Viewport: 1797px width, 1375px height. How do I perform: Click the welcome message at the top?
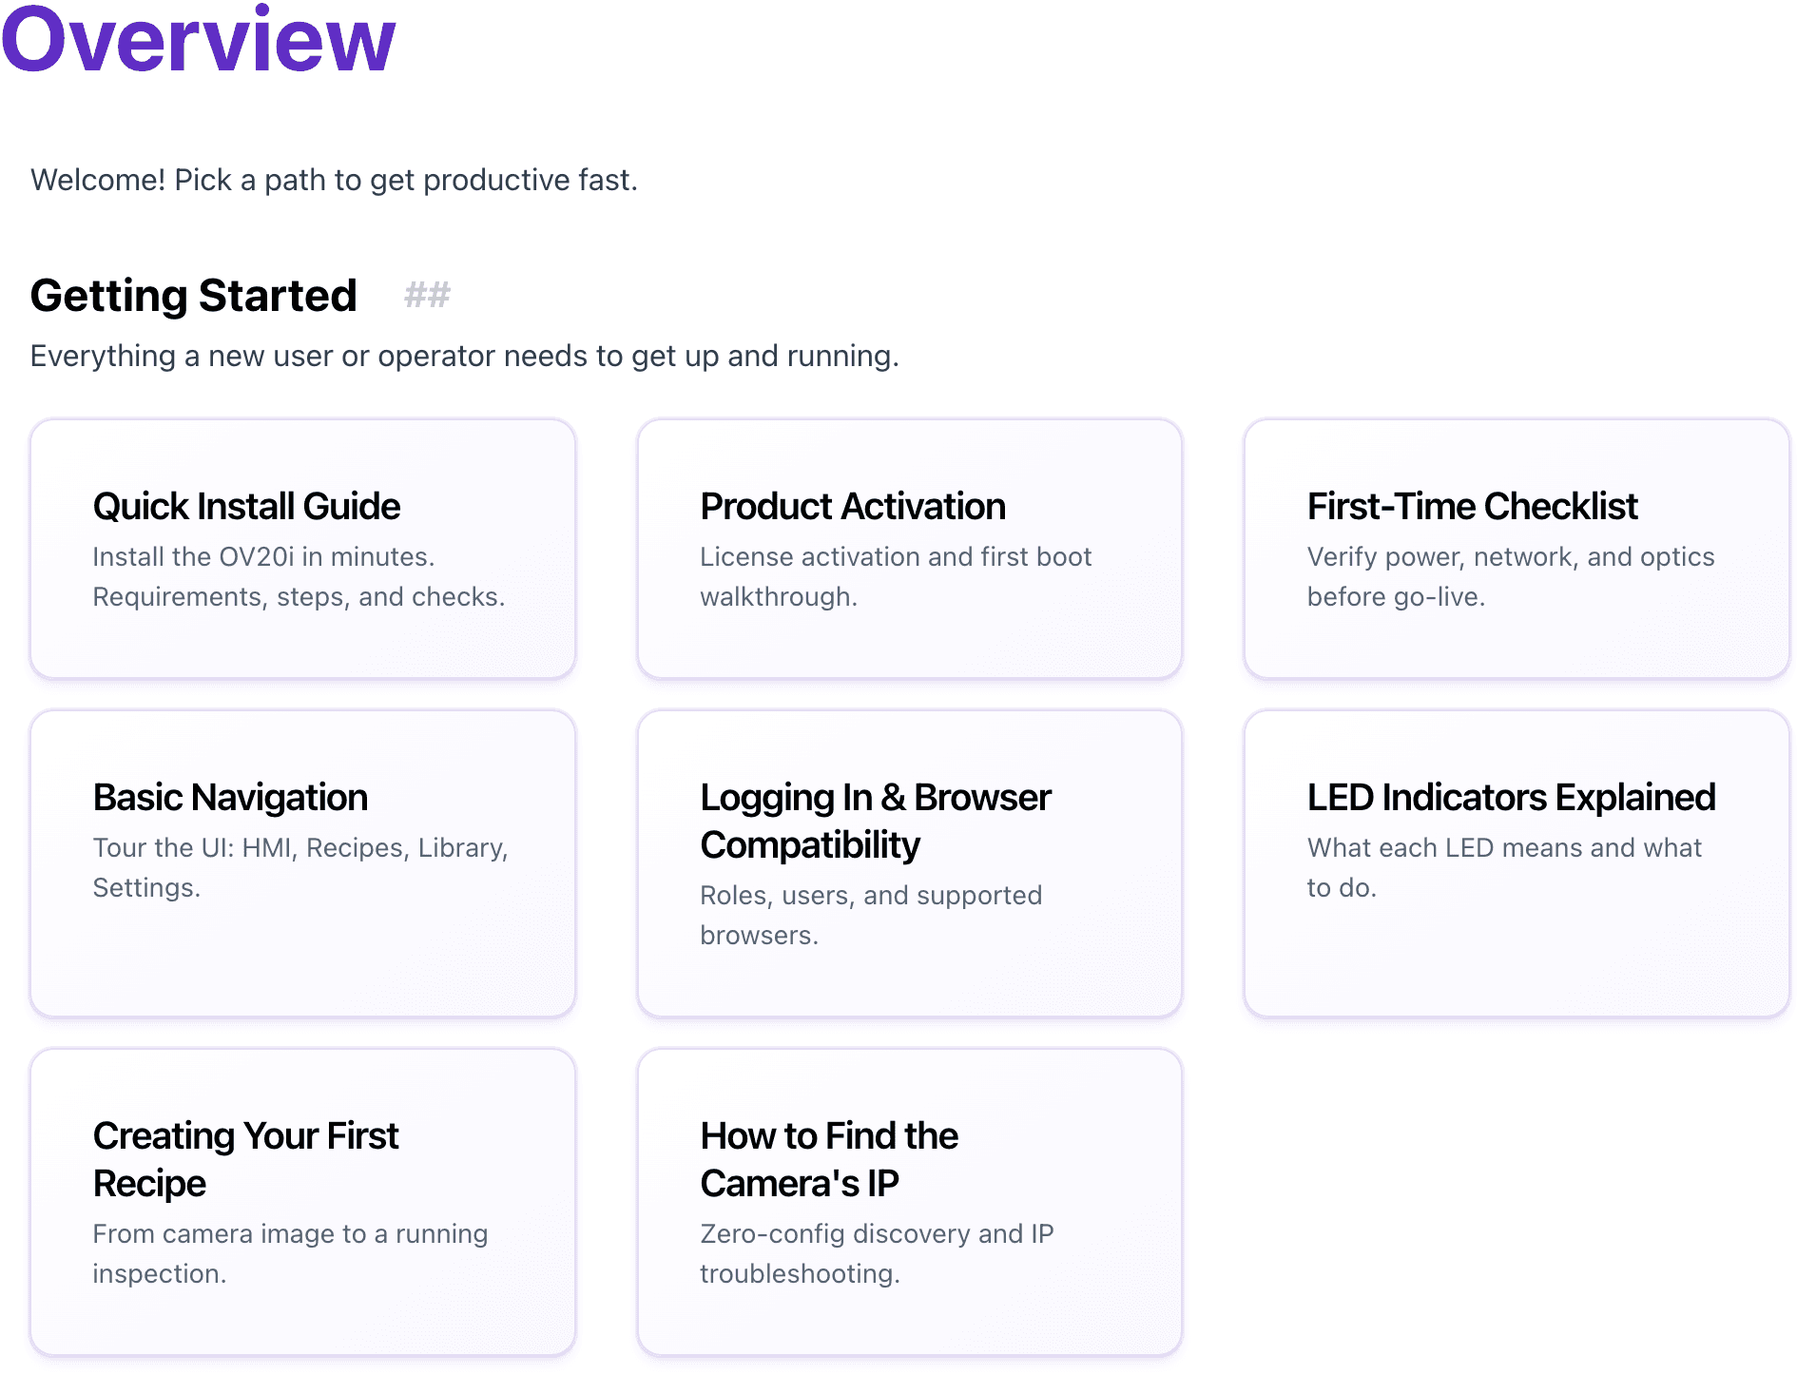(335, 180)
